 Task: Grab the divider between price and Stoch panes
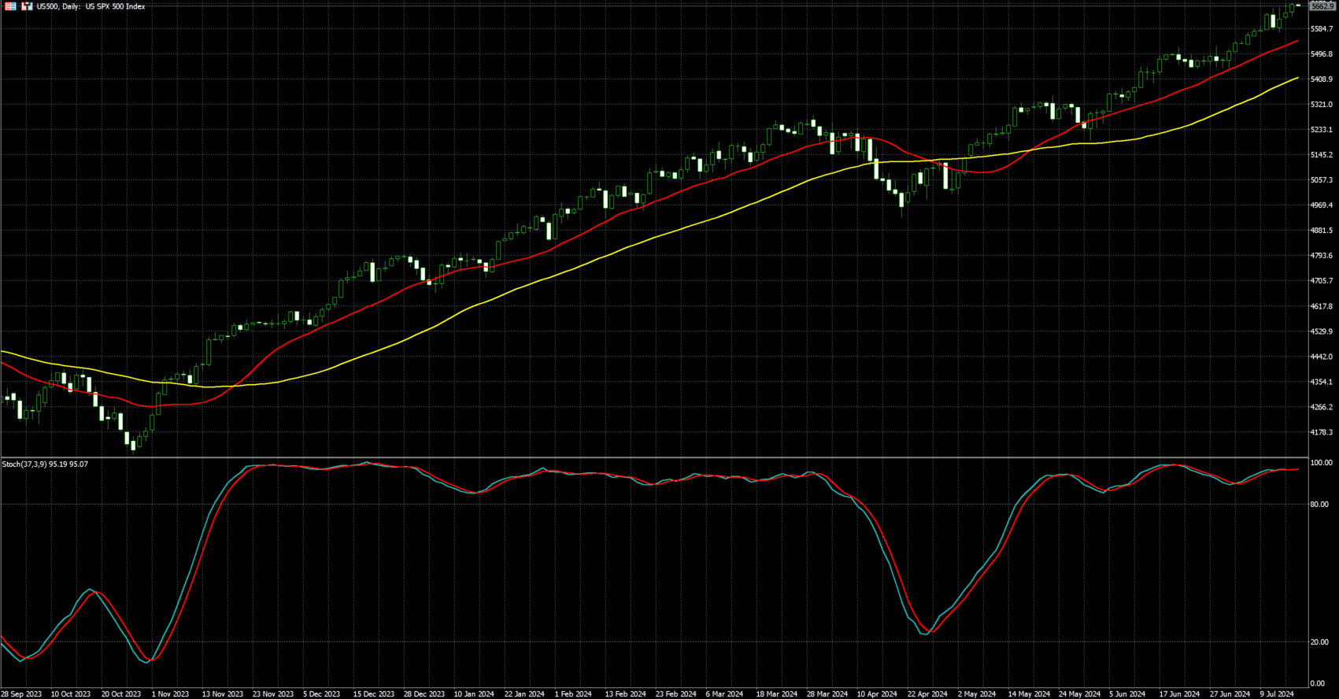click(653, 457)
